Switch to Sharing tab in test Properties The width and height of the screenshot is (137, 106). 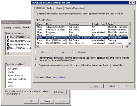pos(17,28)
